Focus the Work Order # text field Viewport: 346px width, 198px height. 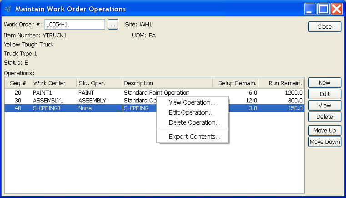pyautogui.click(x=75, y=25)
